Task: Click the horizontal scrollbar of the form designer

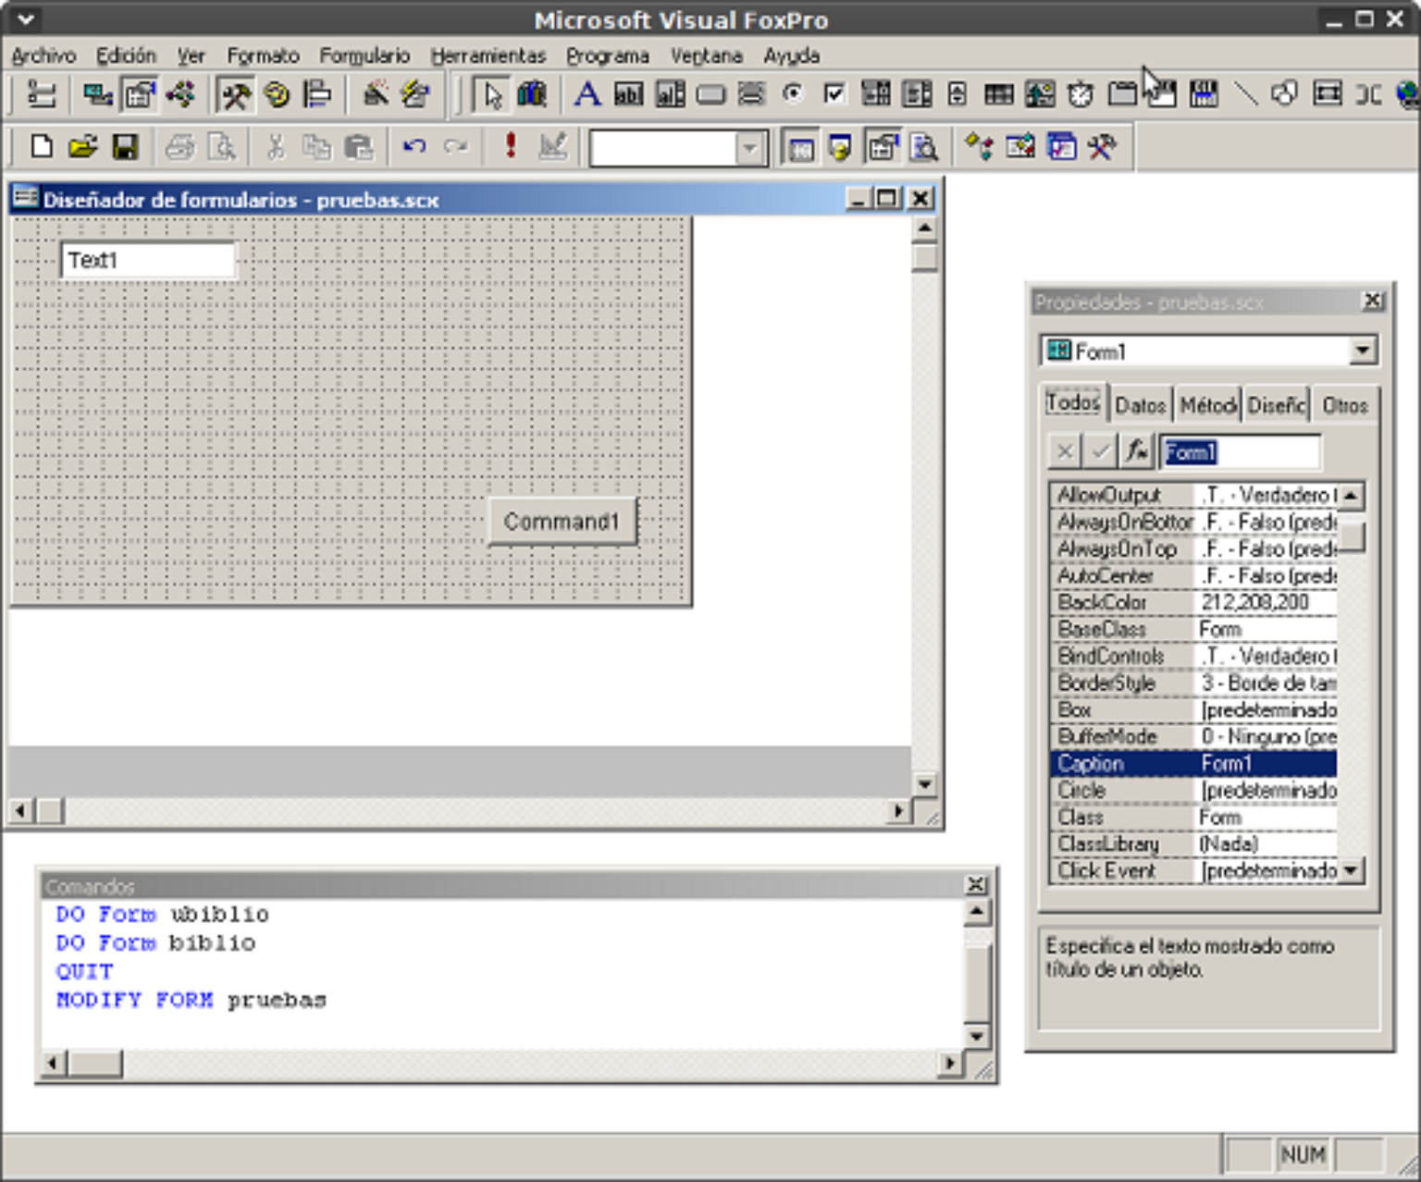Action: point(463,810)
